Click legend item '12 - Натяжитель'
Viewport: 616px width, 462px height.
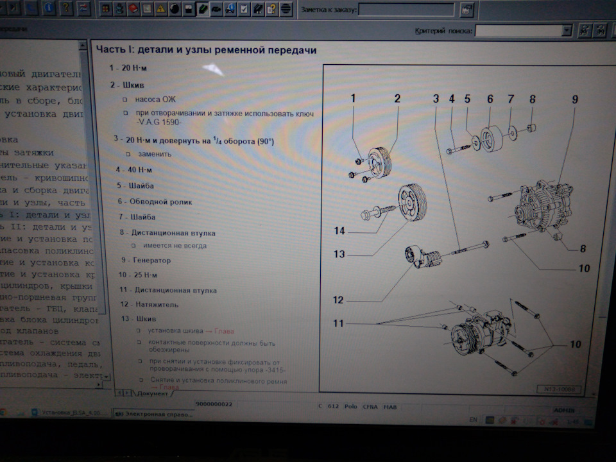[150, 304]
